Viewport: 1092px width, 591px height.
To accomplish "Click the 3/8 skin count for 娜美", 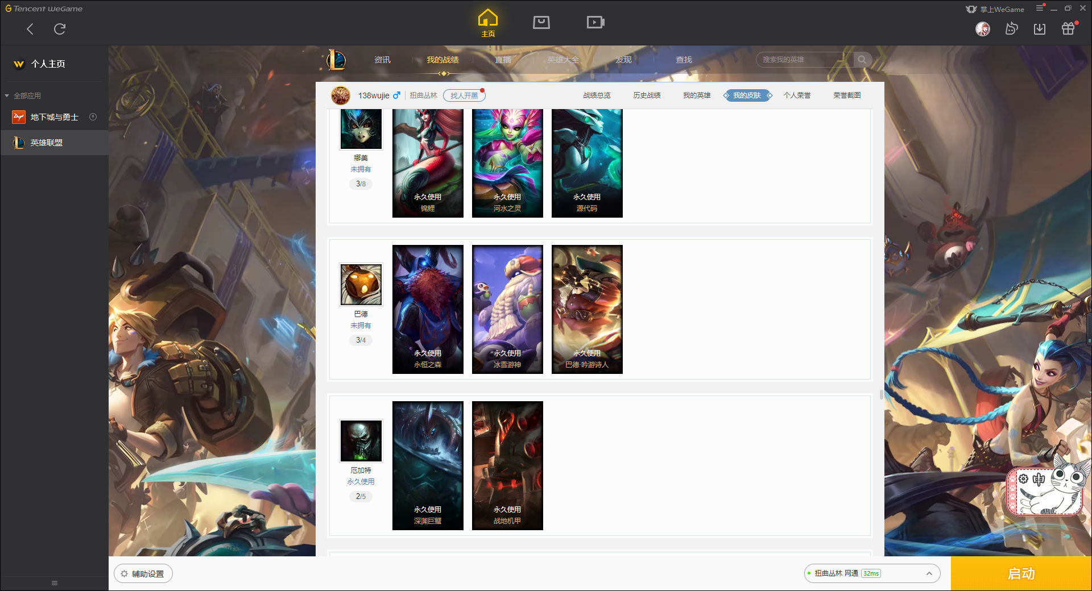I will pos(361,184).
